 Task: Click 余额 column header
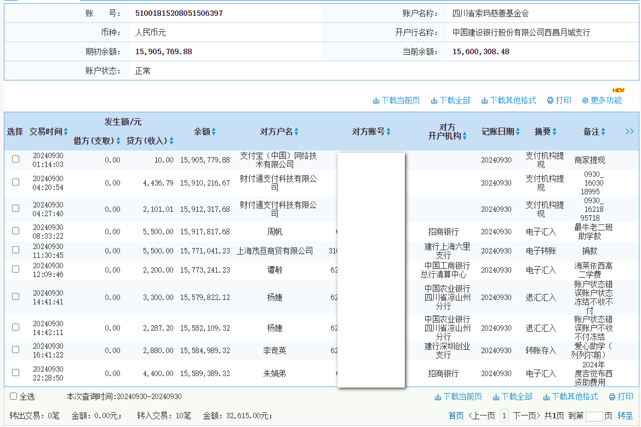click(x=202, y=131)
